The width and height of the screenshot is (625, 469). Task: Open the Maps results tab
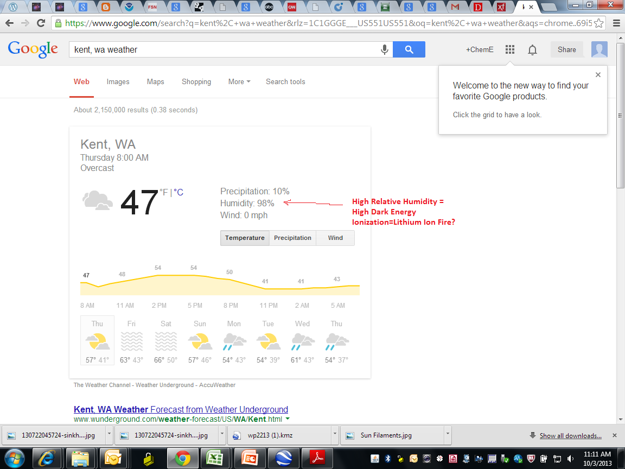click(x=155, y=81)
